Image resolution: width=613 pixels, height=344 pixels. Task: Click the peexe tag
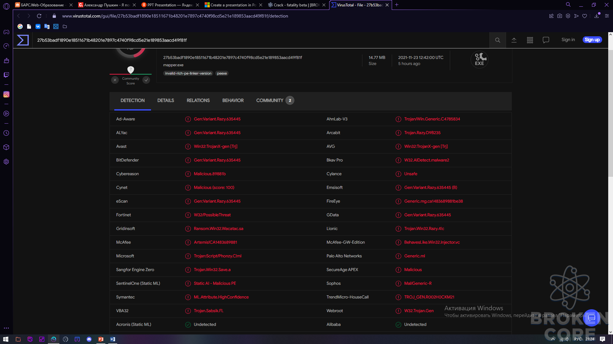coord(222,74)
